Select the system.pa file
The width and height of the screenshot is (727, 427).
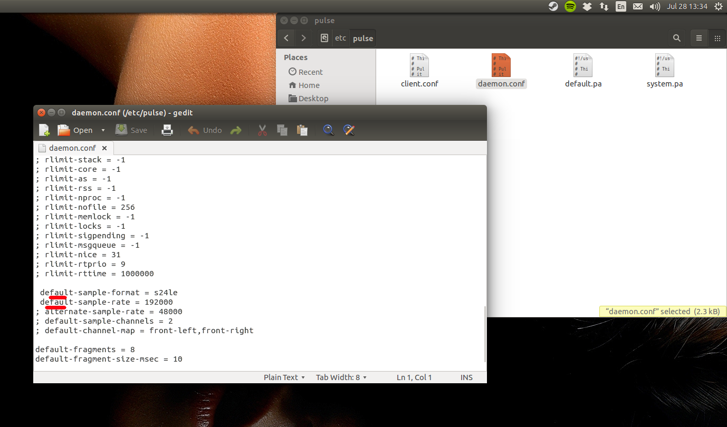pos(665,71)
